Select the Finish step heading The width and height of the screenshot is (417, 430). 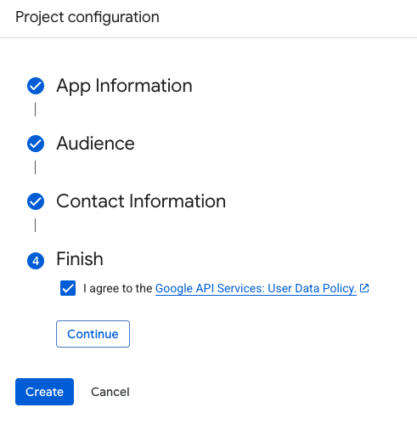80,258
